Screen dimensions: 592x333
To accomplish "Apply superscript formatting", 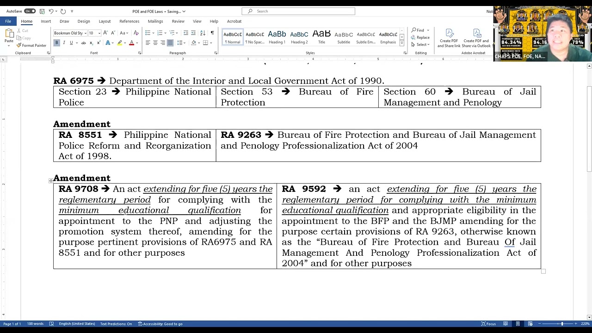I will tap(98, 43).
